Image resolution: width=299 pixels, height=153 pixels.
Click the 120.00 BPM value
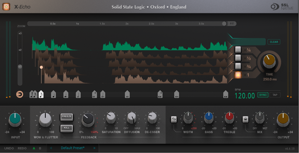[245, 95]
